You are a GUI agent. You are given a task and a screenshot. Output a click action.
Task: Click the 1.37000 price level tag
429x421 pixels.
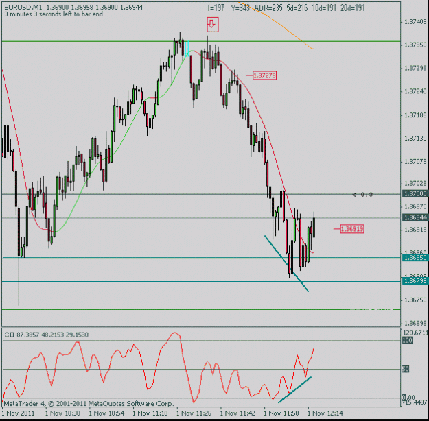point(415,194)
